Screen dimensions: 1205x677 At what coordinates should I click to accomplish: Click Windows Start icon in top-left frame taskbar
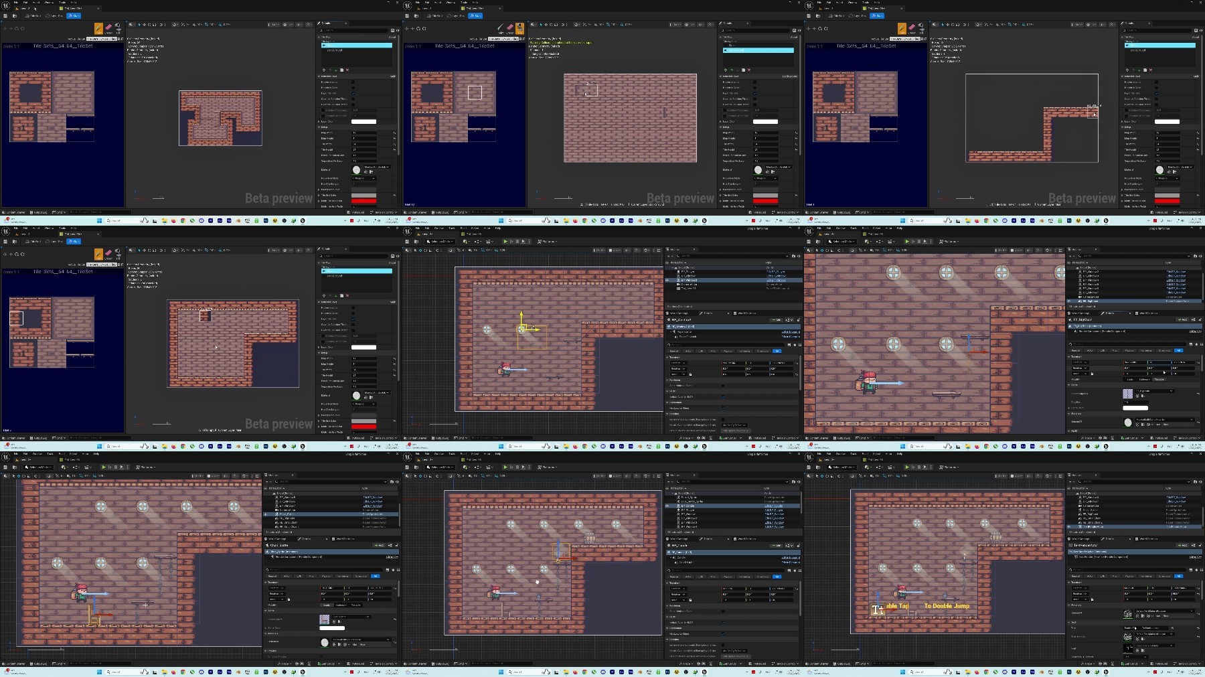(x=99, y=220)
